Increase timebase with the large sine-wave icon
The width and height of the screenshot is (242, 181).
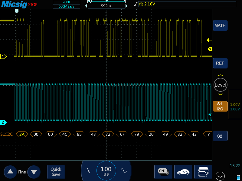point(124,171)
